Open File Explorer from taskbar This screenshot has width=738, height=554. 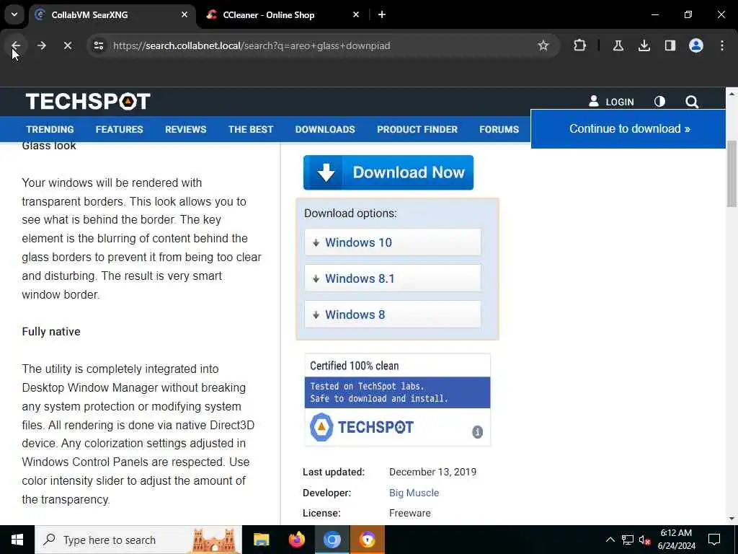tap(261, 540)
